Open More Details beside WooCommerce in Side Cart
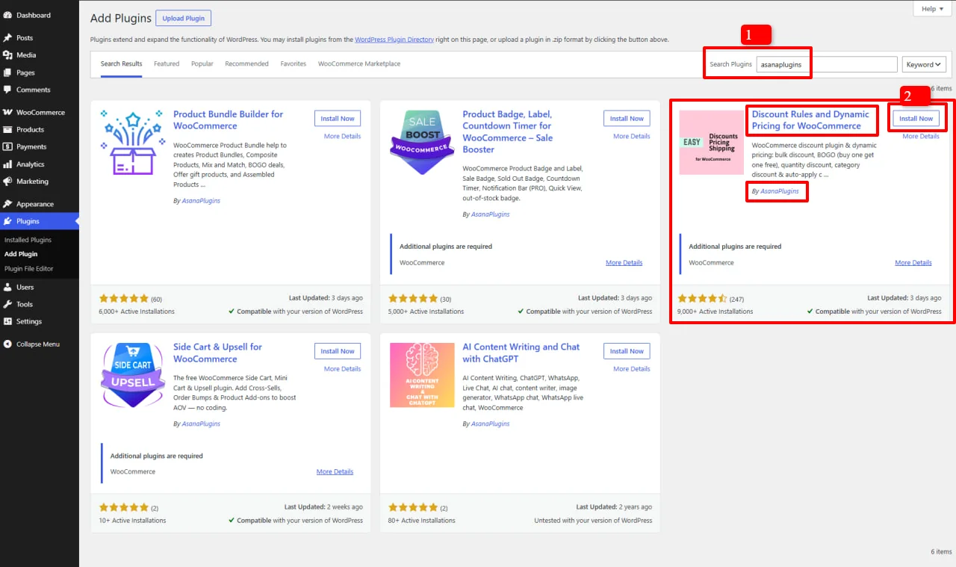This screenshot has height=567, width=956. (335, 472)
